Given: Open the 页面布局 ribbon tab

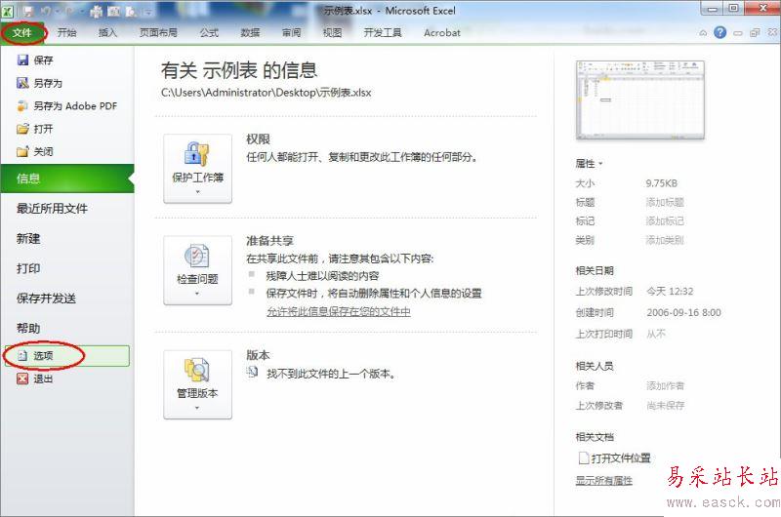Looking at the screenshot, I should (x=158, y=33).
